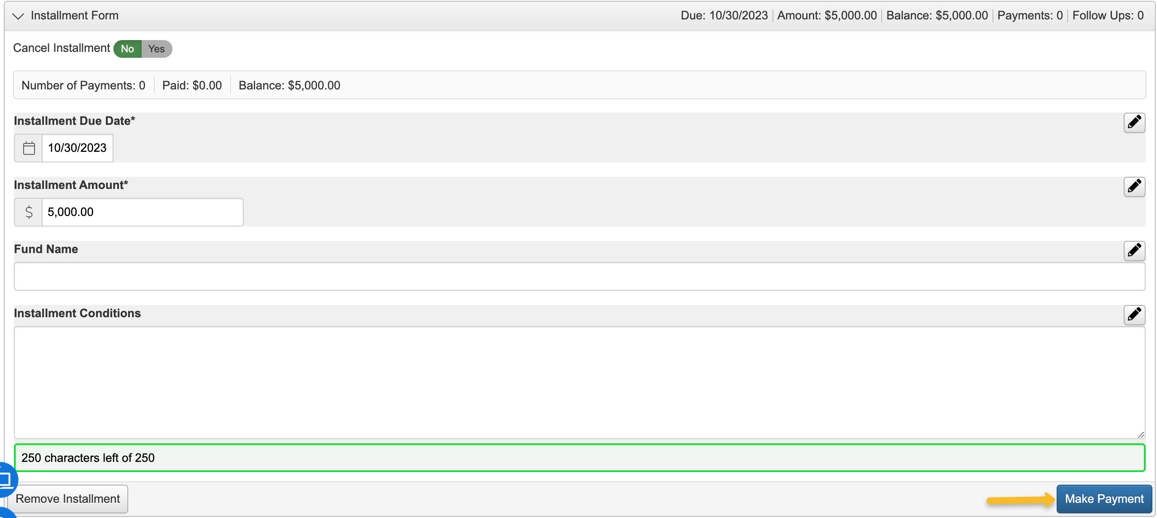1157x518 pixels.
Task: Set Cancel Installment to Yes
Action: [x=156, y=49]
